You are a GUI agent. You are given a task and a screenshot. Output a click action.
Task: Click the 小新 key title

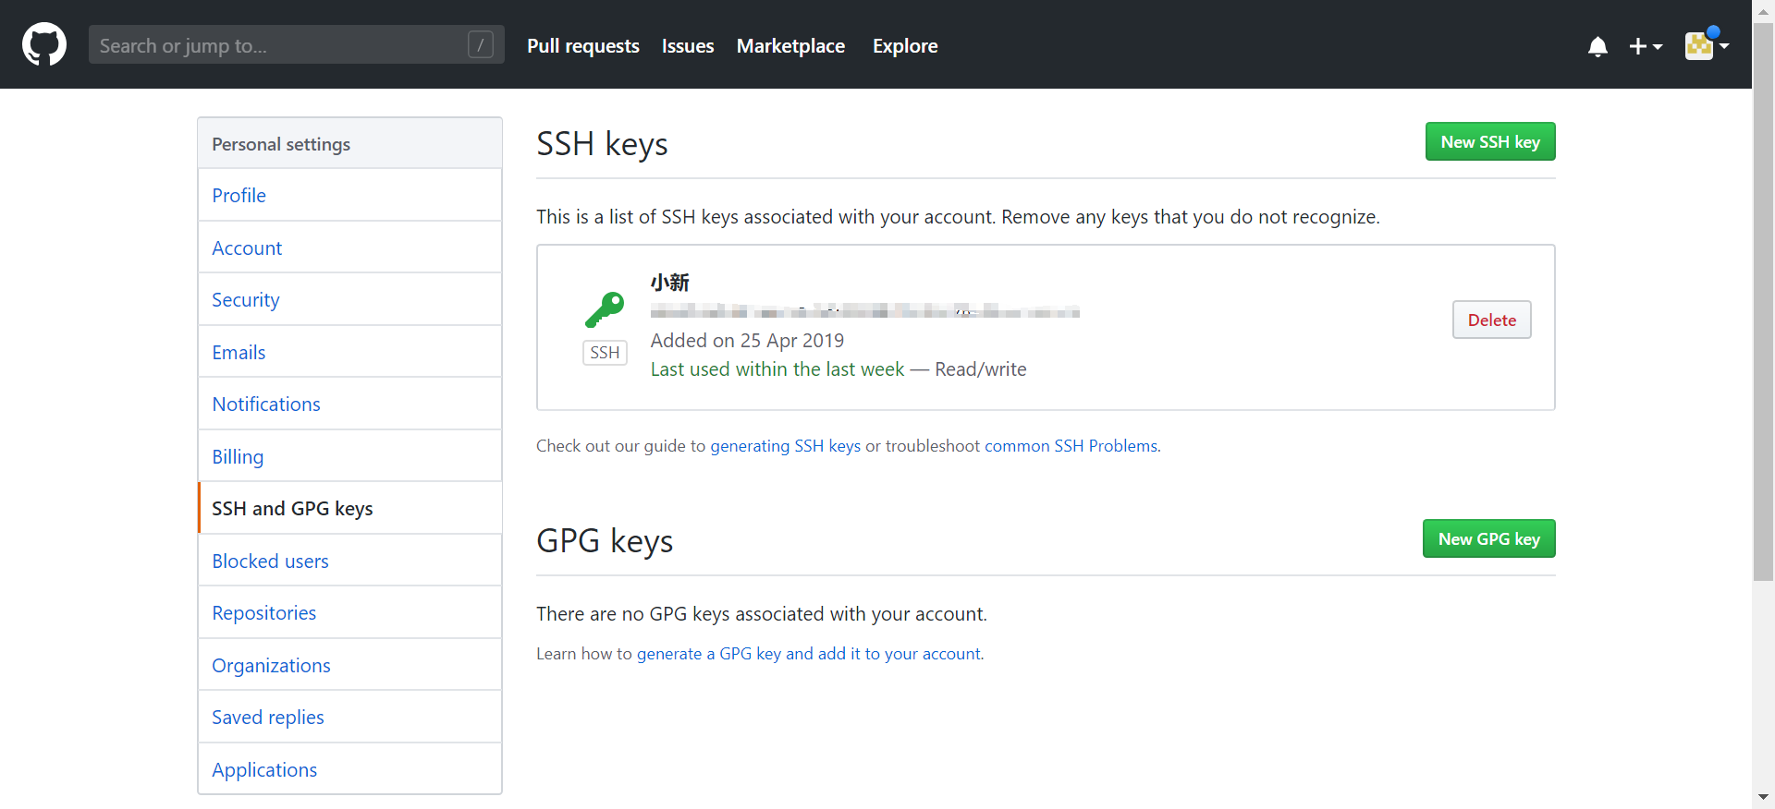click(669, 283)
